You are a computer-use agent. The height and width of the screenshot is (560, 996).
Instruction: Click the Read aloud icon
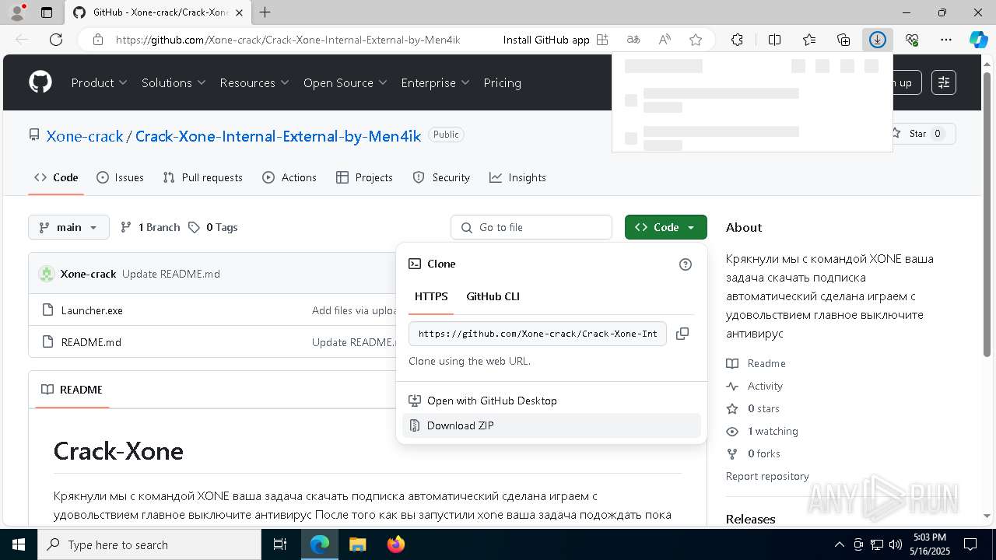[665, 40]
